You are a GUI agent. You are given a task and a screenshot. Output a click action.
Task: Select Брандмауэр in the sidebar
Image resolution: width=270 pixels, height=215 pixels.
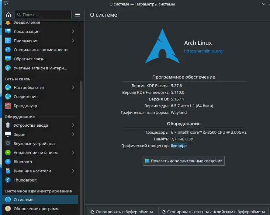click(x=40, y=106)
